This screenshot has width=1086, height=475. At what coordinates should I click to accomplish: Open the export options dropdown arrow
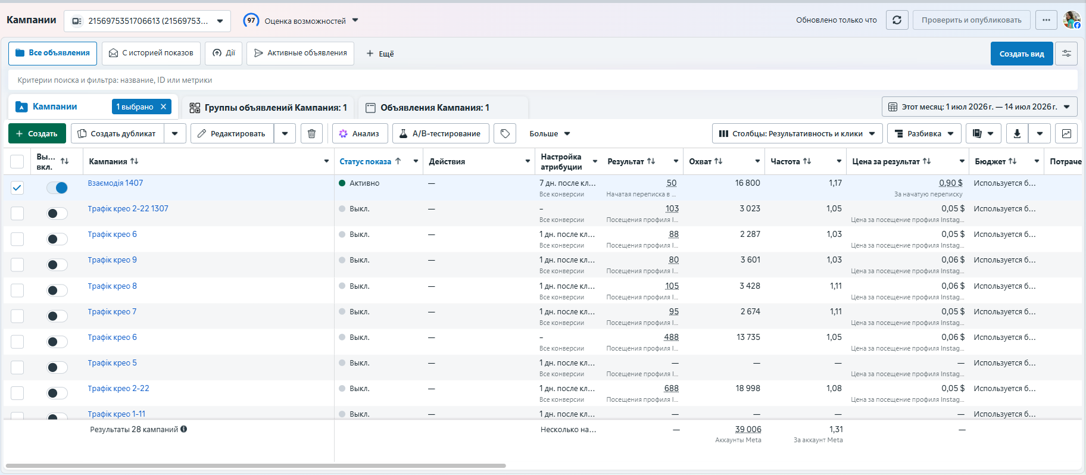pyautogui.click(x=1040, y=134)
